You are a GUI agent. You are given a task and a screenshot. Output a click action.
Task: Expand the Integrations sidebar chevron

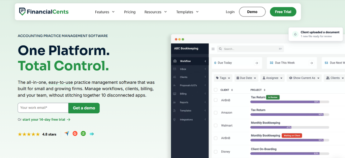coord(205,120)
